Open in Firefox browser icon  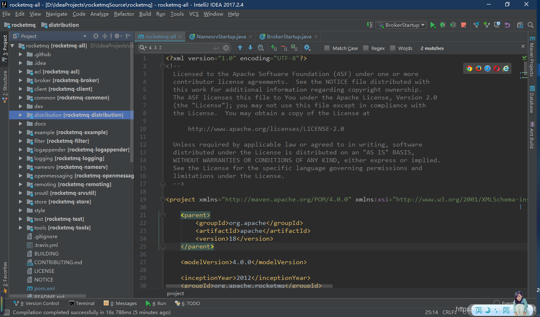coord(478,69)
